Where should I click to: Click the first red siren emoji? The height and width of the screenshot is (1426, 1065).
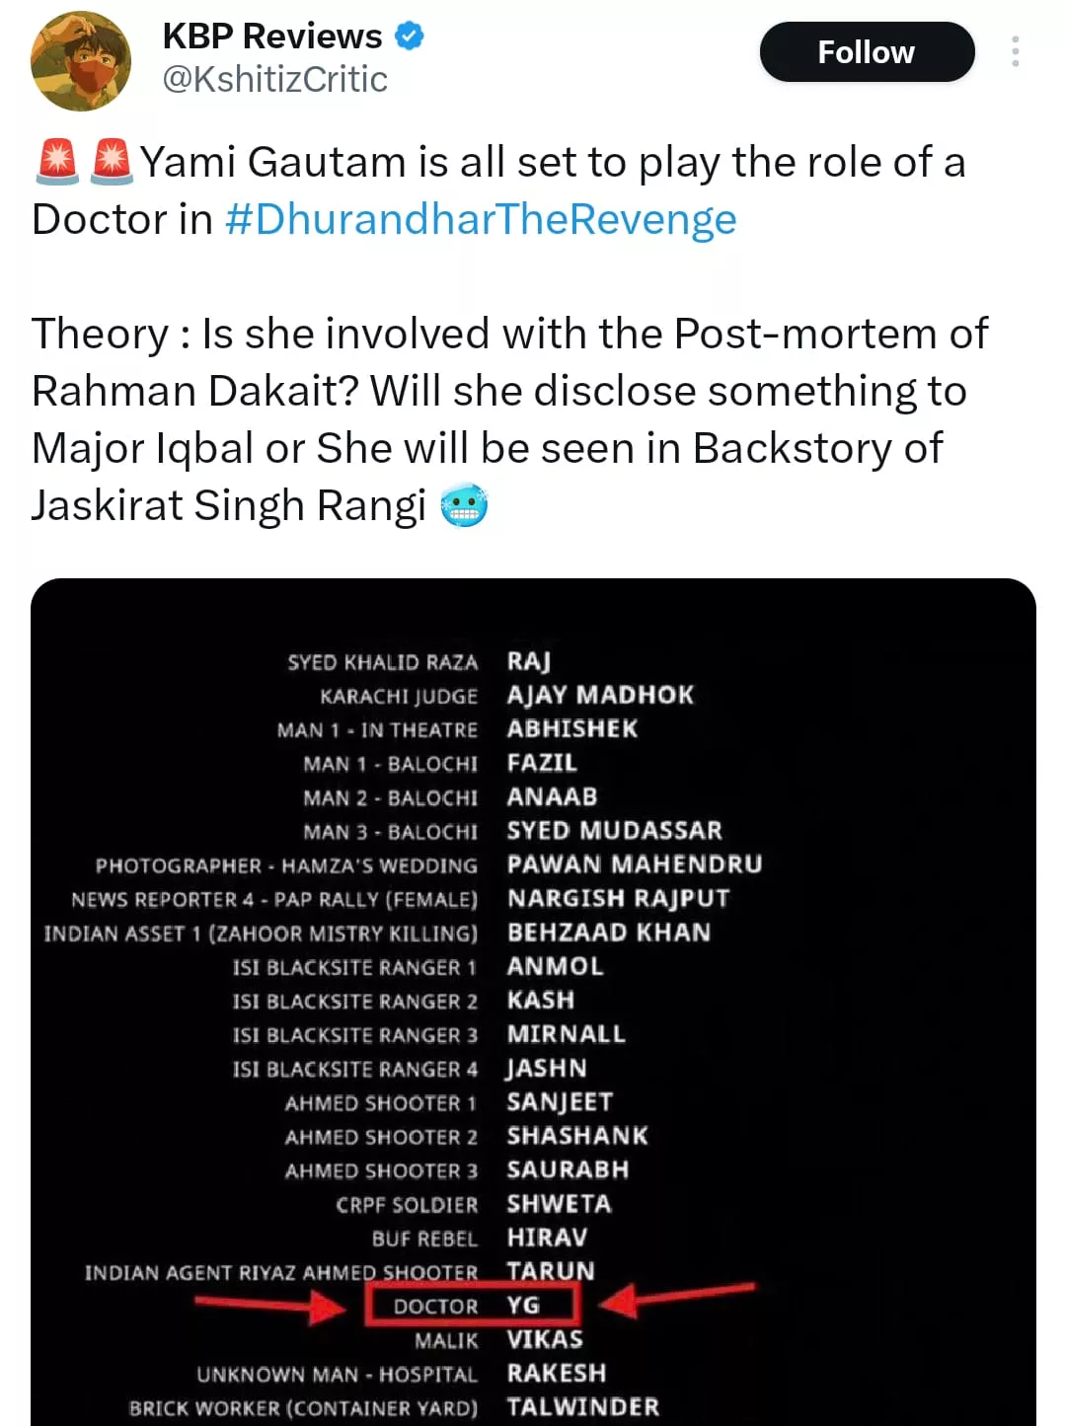tap(57, 162)
